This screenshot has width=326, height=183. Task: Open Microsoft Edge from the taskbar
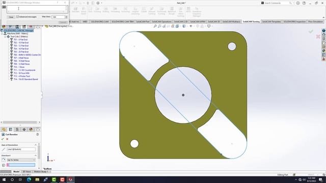(x=29, y=179)
